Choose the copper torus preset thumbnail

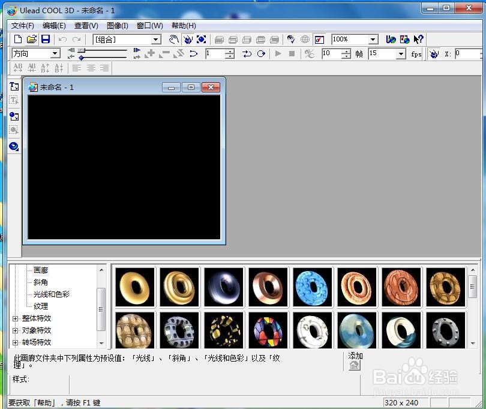point(268,287)
